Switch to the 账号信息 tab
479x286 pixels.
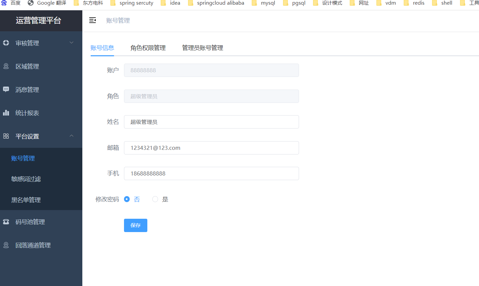click(x=102, y=48)
